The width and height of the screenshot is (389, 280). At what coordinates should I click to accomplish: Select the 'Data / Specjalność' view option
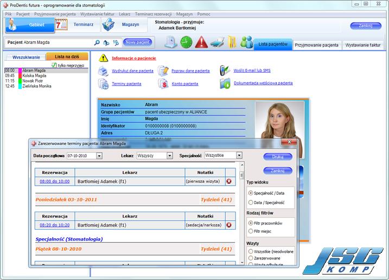251,202
